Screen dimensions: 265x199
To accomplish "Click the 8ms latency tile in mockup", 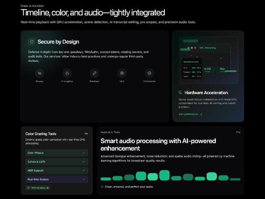I will [x=222, y=70].
